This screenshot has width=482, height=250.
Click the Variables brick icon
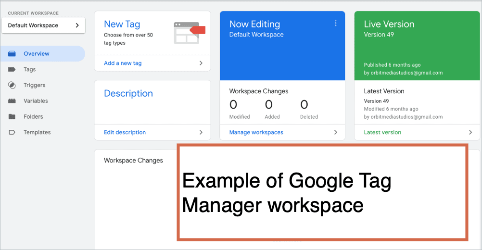[12, 101]
